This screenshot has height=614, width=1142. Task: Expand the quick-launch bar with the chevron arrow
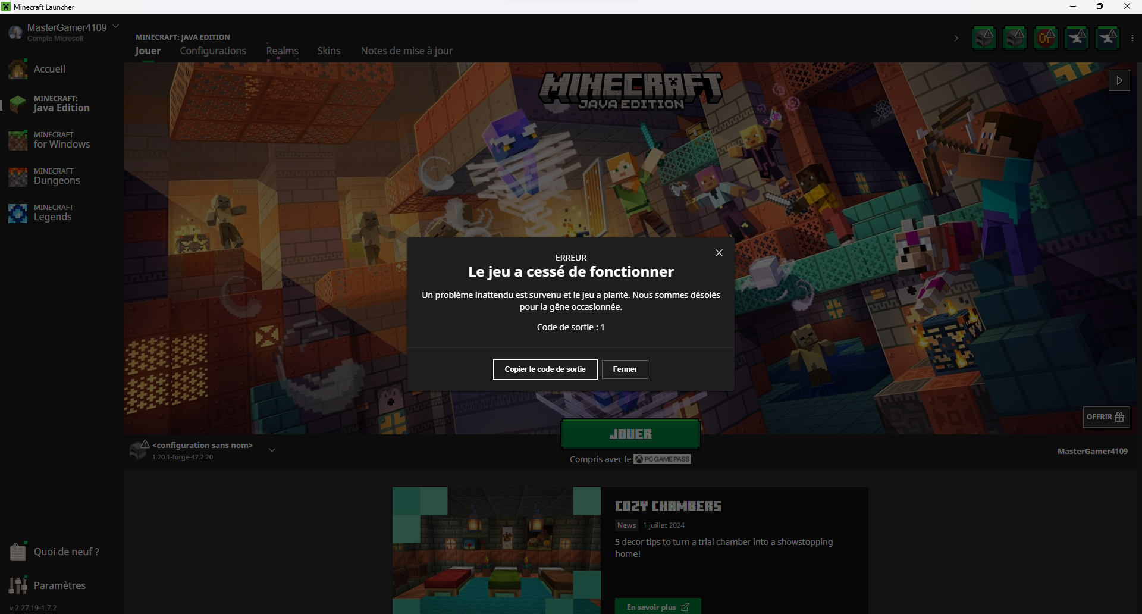(x=956, y=39)
